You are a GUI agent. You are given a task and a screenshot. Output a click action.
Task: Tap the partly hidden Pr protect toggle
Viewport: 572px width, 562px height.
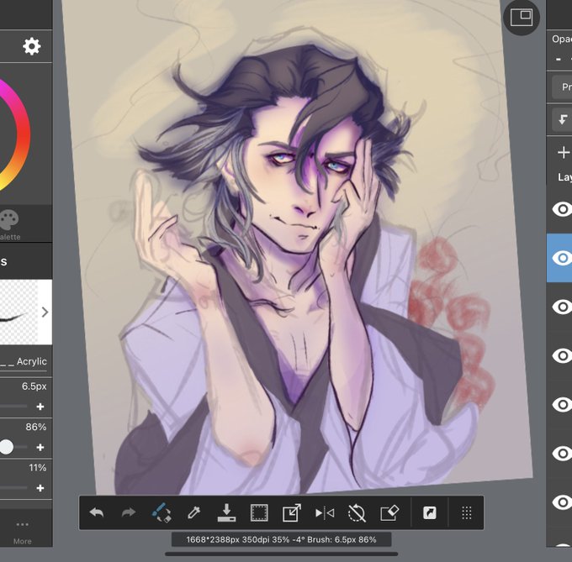pos(562,87)
